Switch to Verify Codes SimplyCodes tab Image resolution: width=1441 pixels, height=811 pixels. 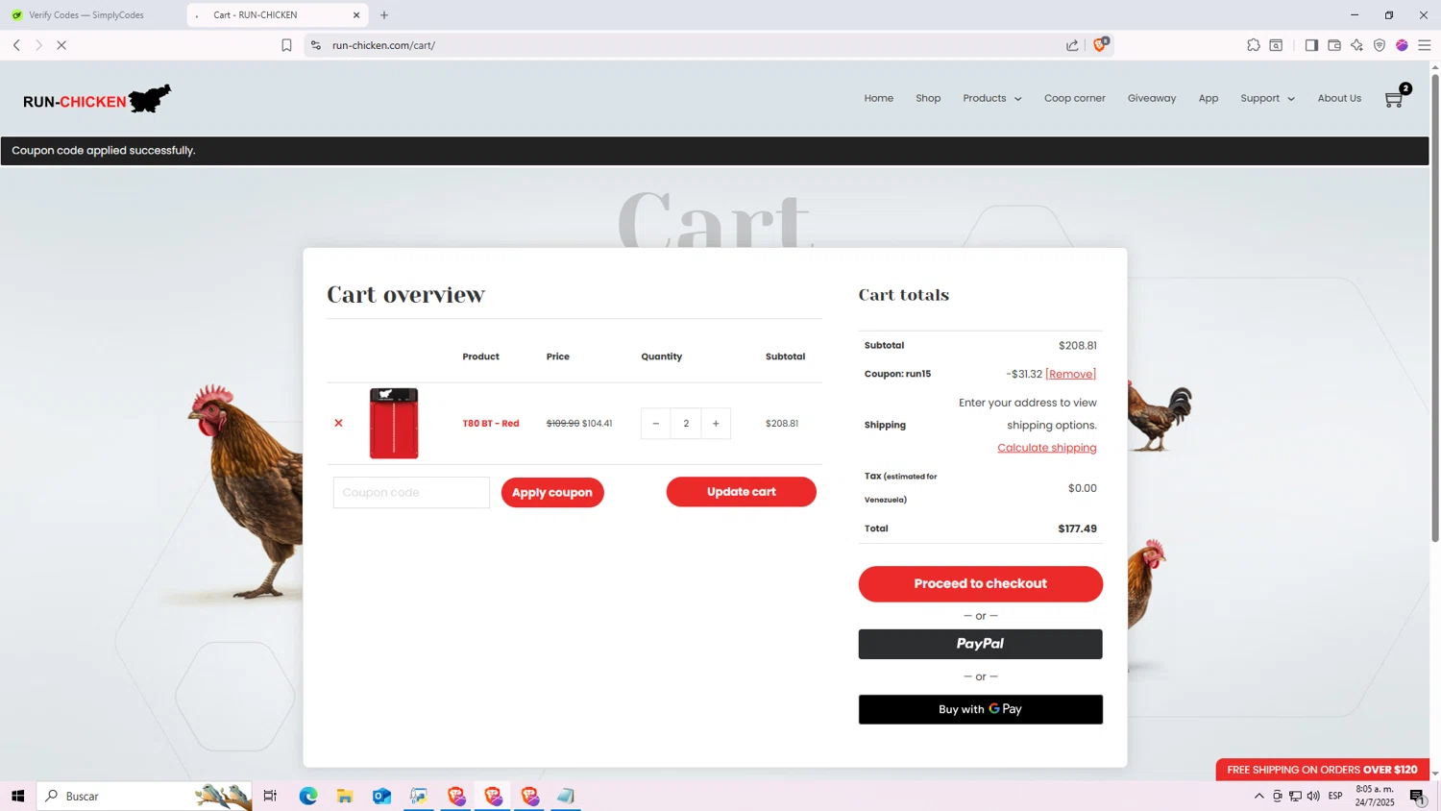[x=86, y=14]
